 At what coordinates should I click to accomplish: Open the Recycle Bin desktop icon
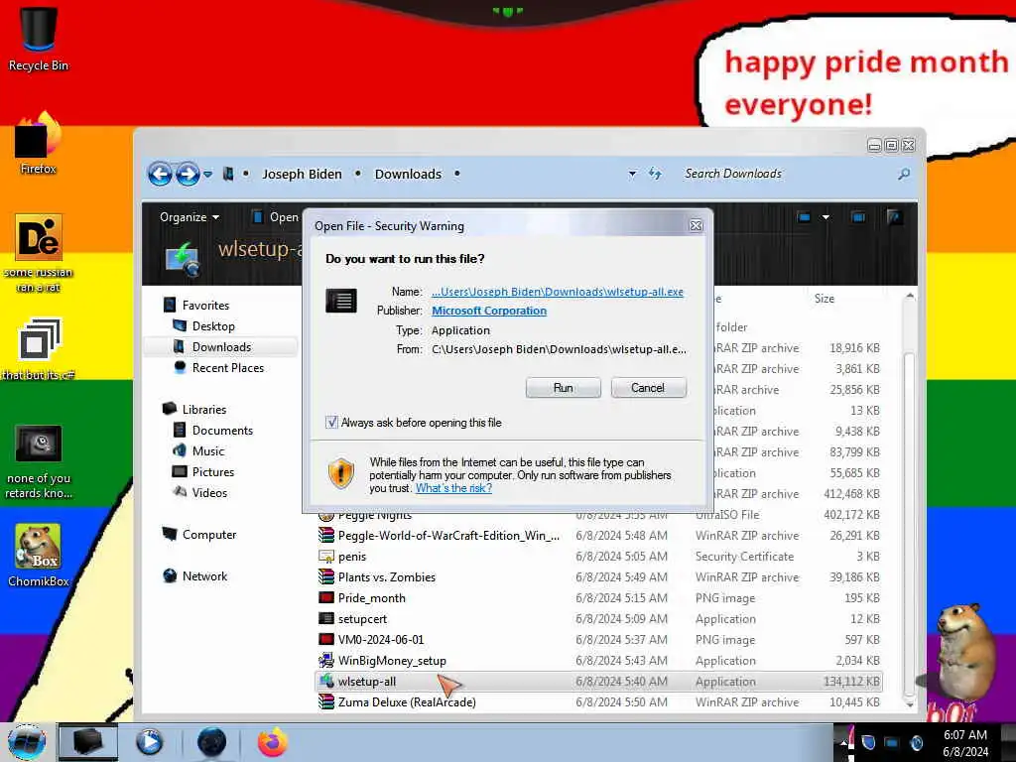click(x=38, y=39)
